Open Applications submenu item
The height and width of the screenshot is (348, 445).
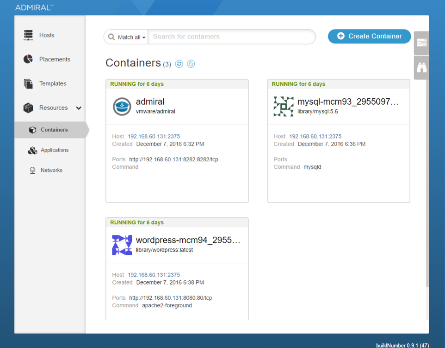(55, 150)
